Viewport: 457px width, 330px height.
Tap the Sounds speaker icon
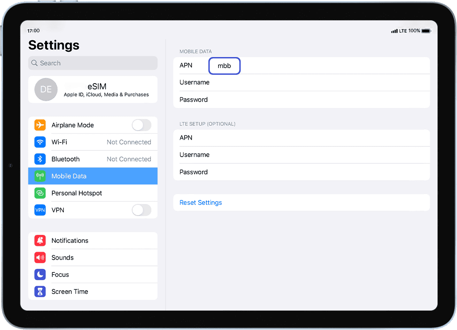pyautogui.click(x=40, y=257)
